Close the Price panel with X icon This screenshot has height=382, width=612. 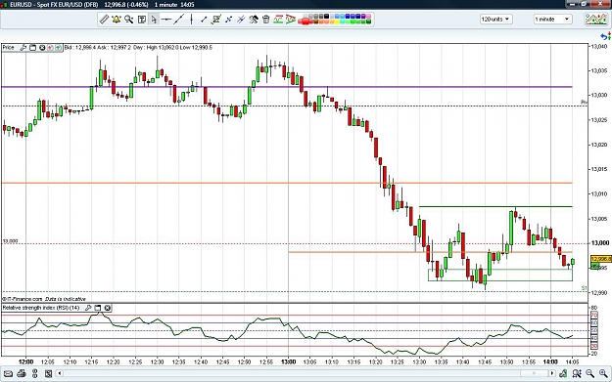(x=42, y=48)
